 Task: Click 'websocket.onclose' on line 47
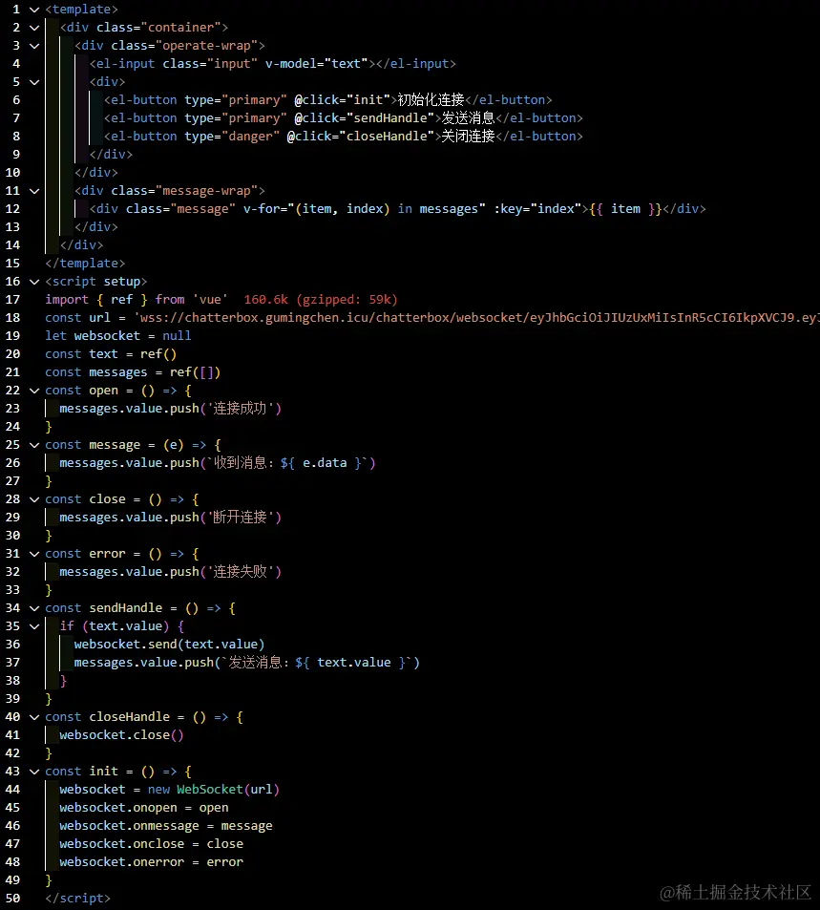click(122, 844)
